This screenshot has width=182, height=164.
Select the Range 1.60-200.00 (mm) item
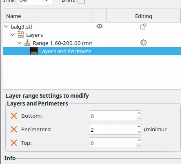point(92,43)
